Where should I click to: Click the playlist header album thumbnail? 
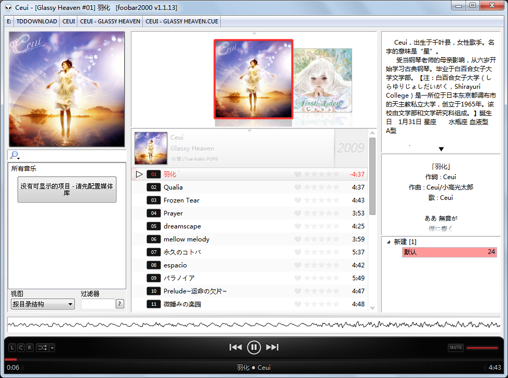pyautogui.click(x=151, y=148)
